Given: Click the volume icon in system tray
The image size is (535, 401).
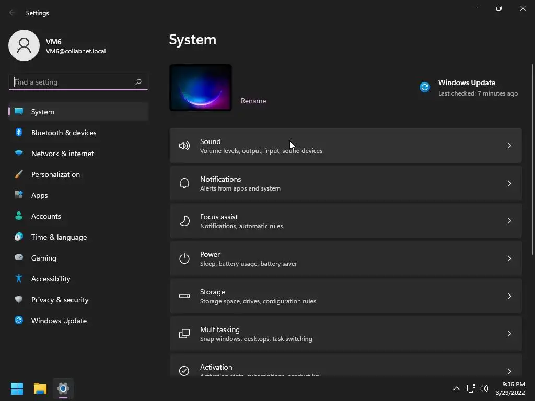Looking at the screenshot, I should click(x=484, y=388).
